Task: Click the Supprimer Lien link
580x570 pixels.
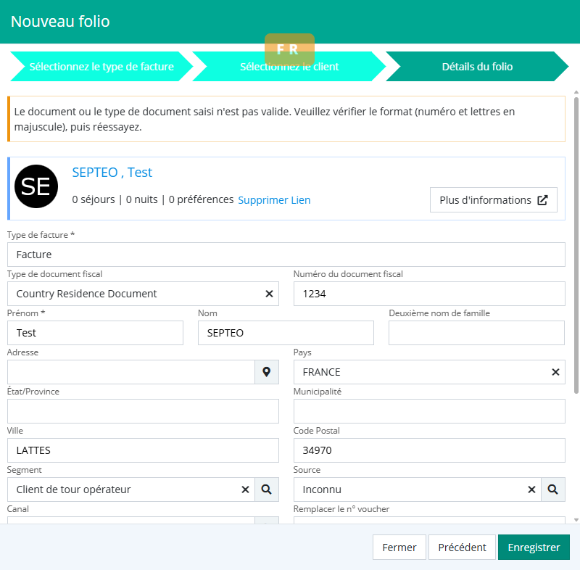Action: coord(274,200)
